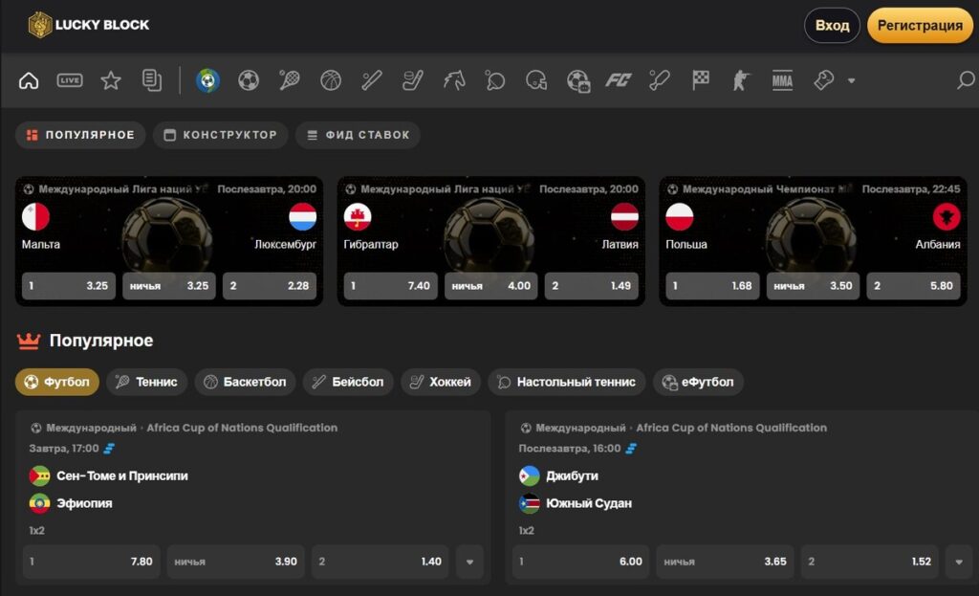Bet on draw at 4.00 Гибралтар–Латвия
Viewport: 979px width, 596px height.
point(491,286)
